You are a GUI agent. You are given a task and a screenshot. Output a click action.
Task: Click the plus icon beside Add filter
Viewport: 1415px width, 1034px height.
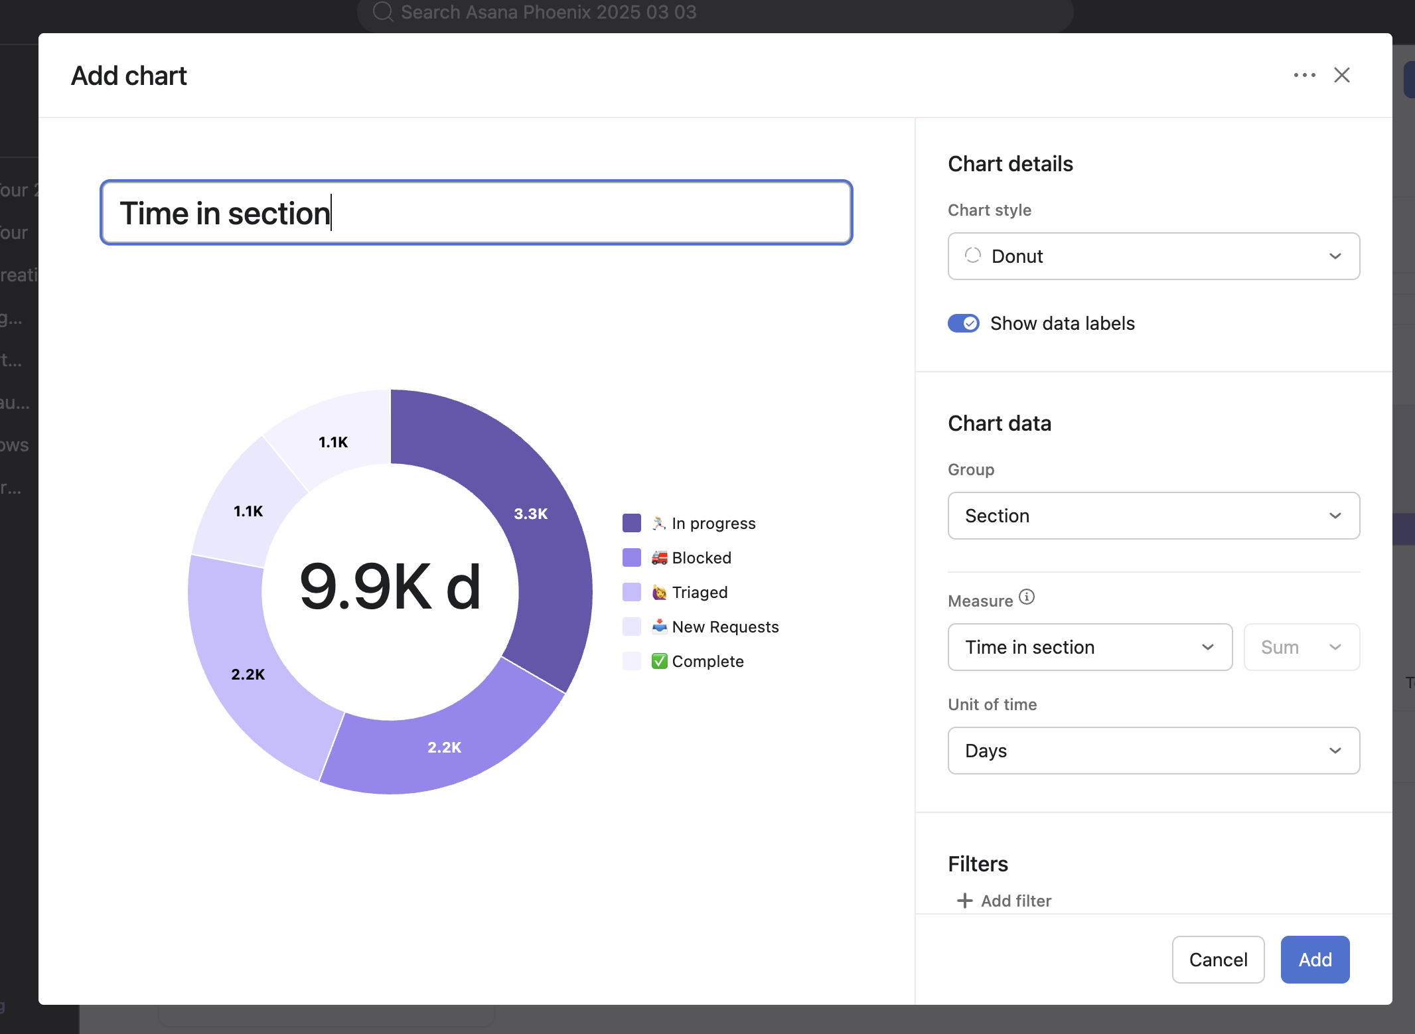pos(964,901)
